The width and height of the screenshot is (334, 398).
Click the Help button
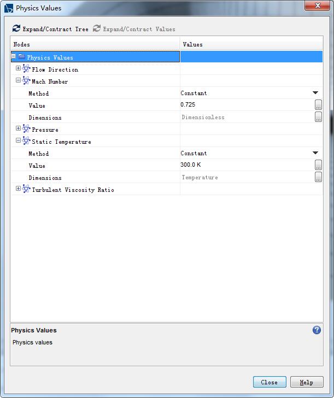[x=306, y=382]
